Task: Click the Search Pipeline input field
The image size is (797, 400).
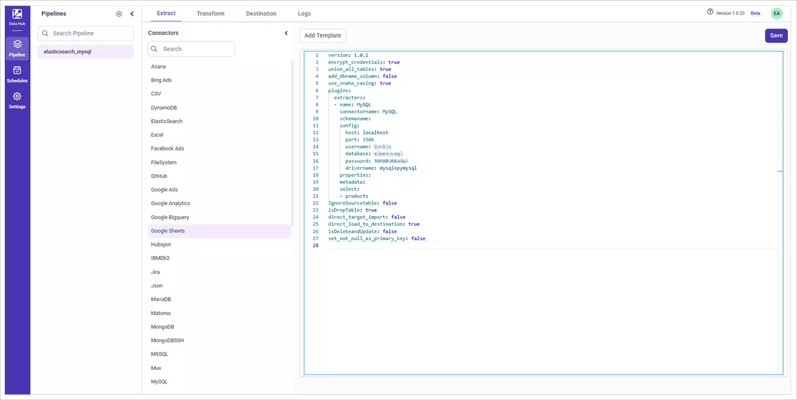Action: tap(86, 33)
